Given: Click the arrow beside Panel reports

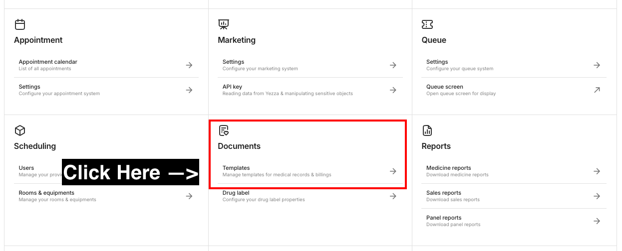Looking at the screenshot, I should click(597, 221).
